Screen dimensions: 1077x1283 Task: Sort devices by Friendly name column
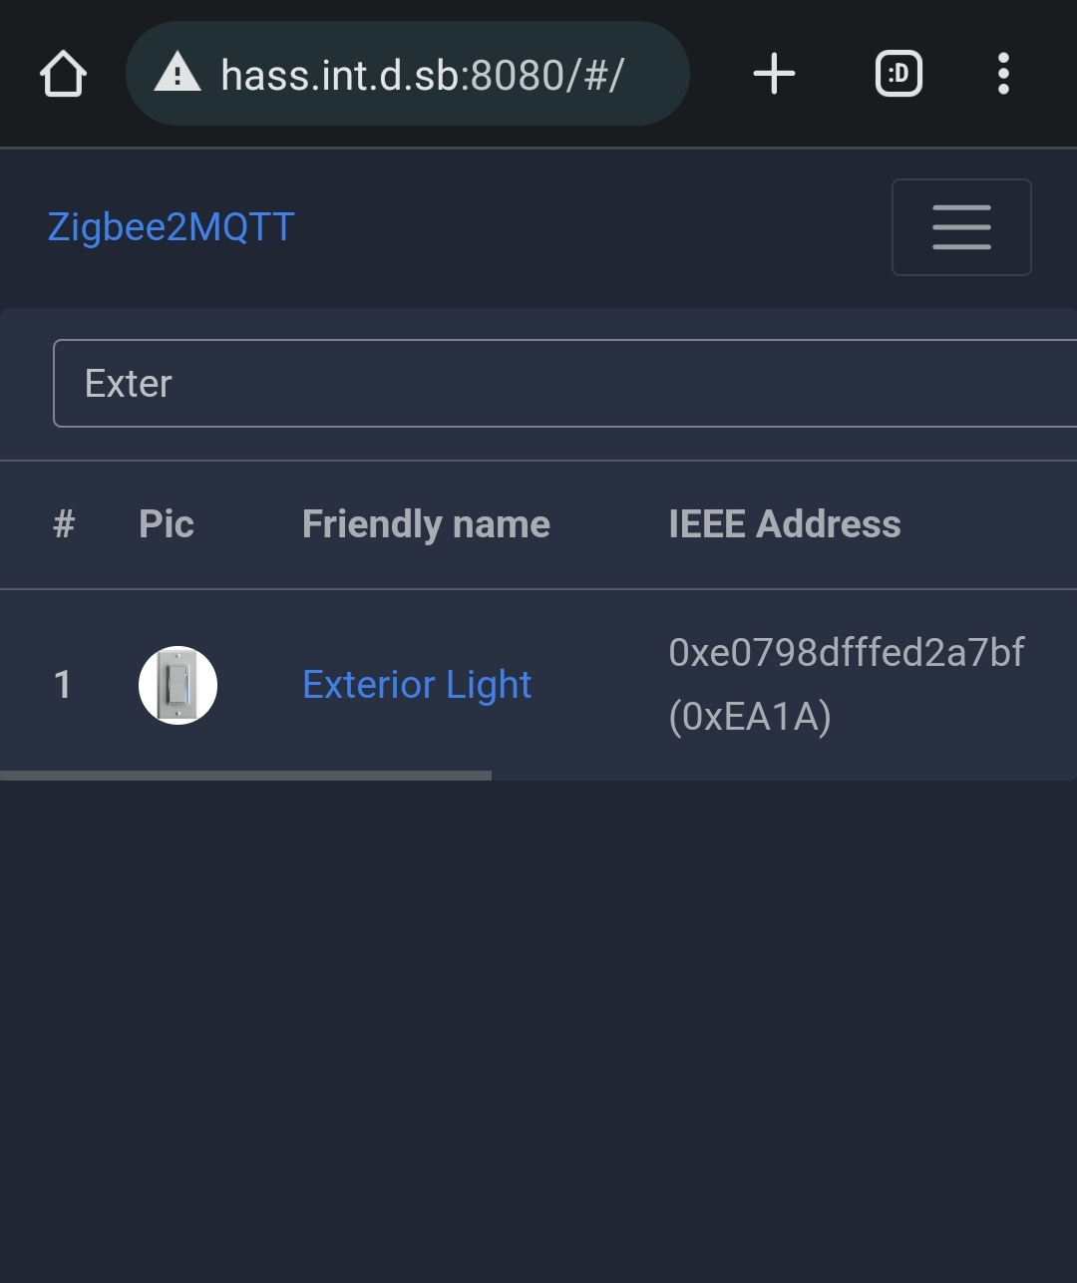[x=426, y=523]
